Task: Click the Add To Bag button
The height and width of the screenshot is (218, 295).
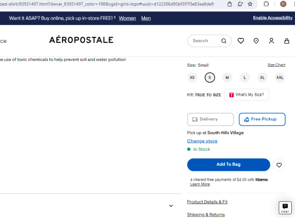Action: 229,165
